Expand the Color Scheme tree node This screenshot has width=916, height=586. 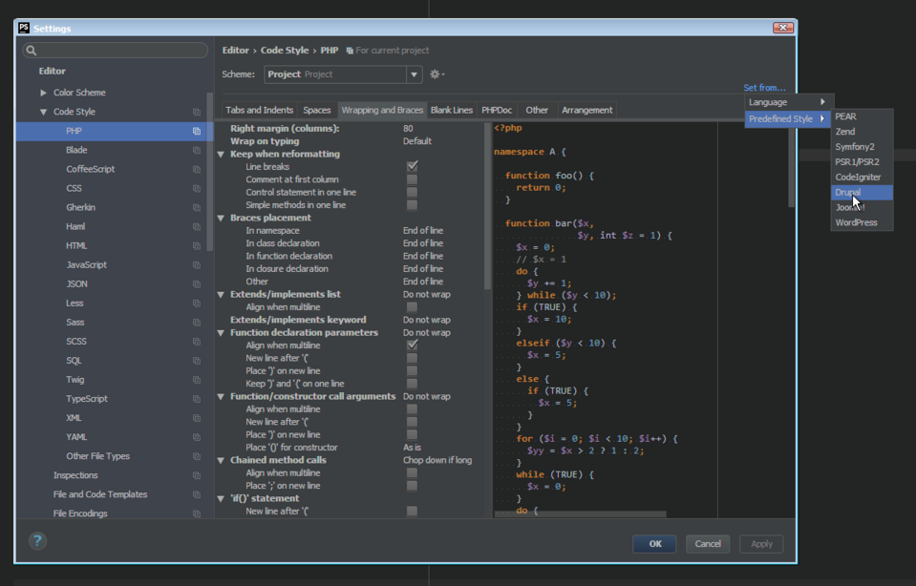click(x=43, y=93)
